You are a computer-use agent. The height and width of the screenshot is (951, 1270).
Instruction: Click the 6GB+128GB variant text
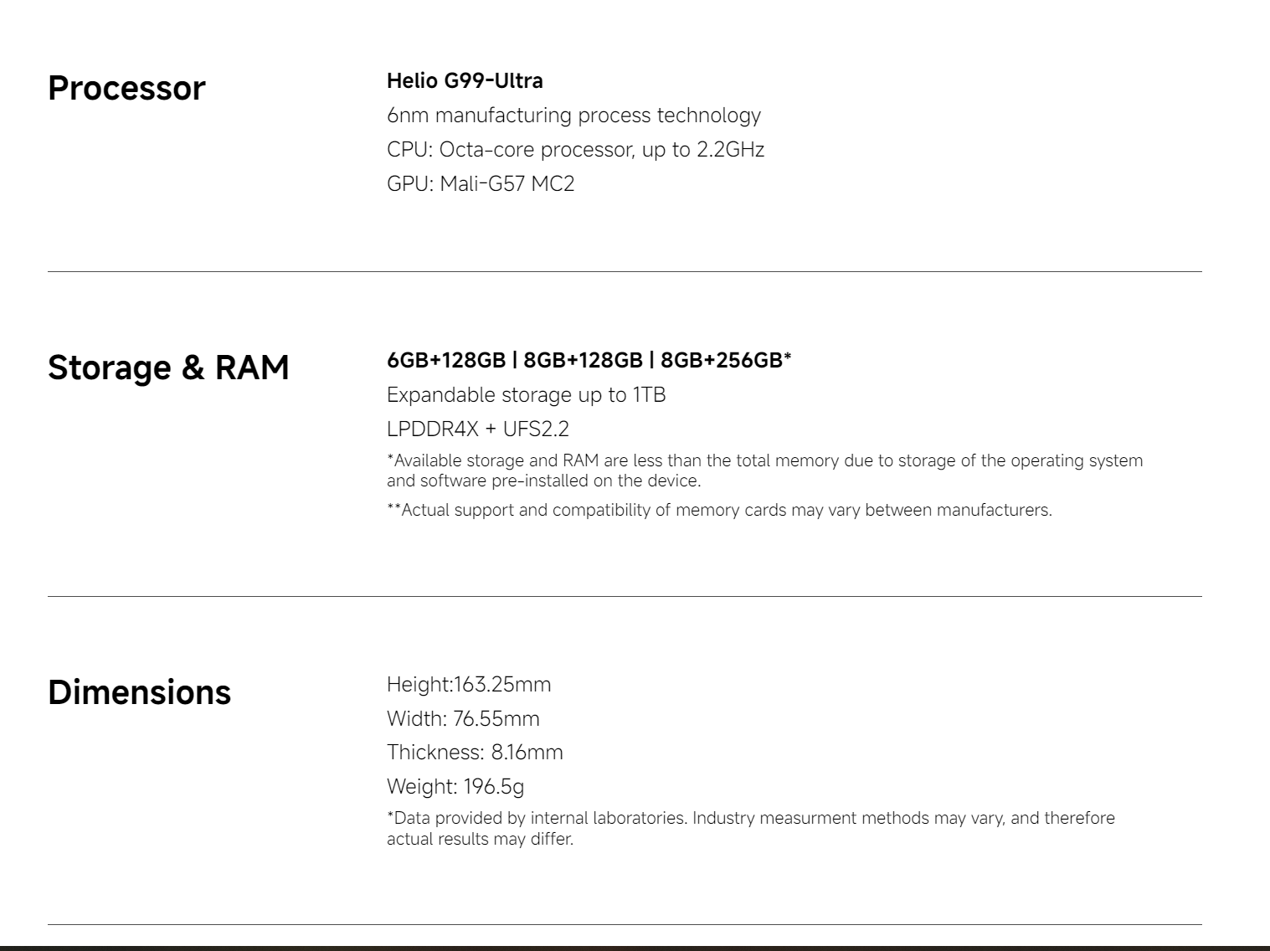tap(446, 360)
